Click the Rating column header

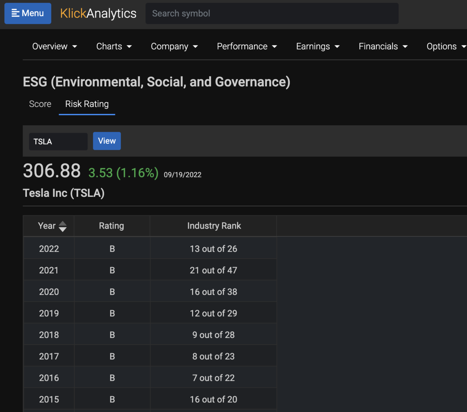click(112, 226)
